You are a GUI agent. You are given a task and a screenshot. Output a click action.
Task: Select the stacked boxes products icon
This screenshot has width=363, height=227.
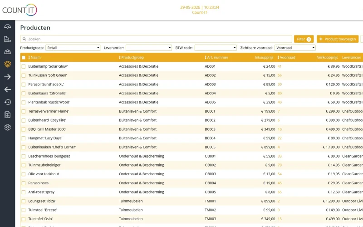(x=7, y=64)
